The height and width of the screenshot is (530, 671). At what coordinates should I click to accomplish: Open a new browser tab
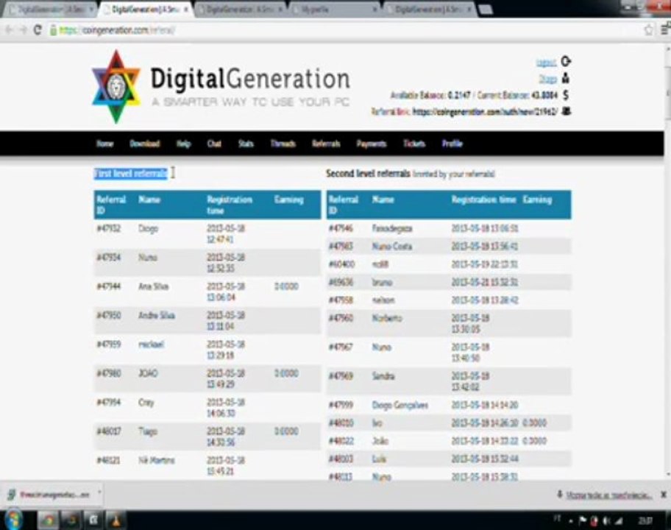pyautogui.click(x=485, y=10)
